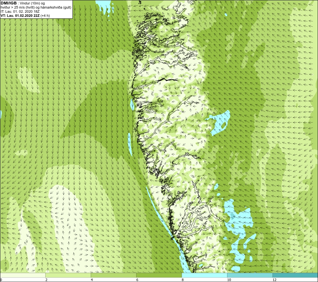
Task: Select the 8–10 m/s light cyan color segment
Action: (x=204, y=275)
